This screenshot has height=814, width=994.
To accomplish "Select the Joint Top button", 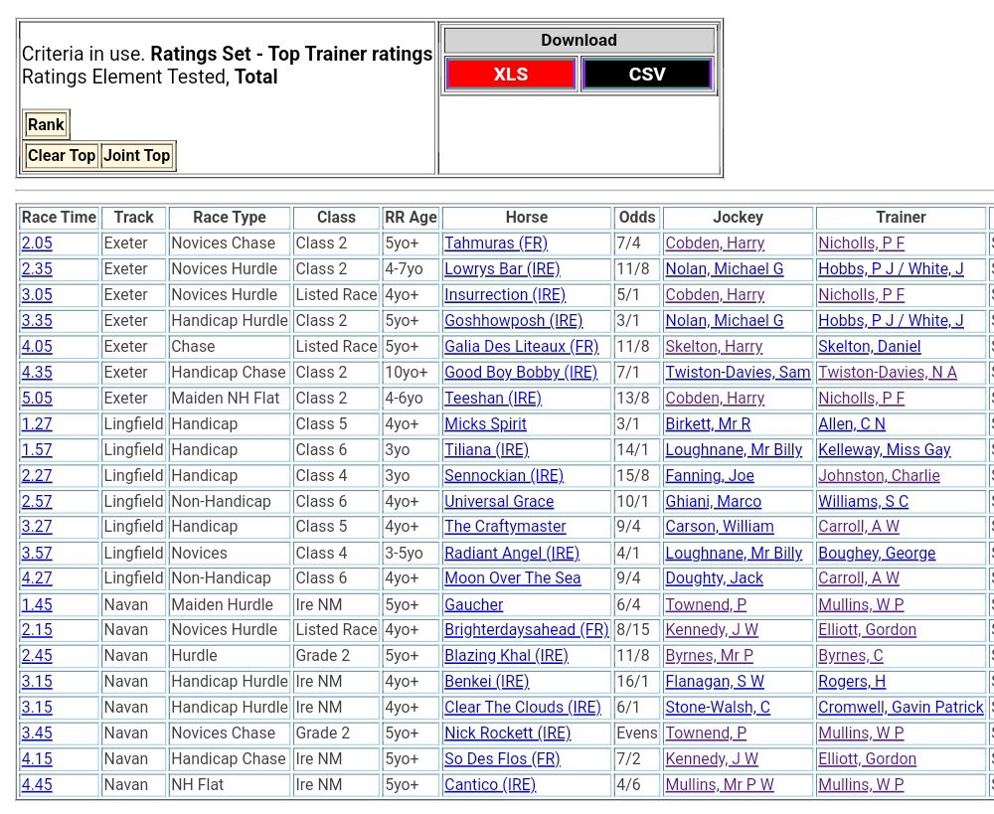I will [137, 156].
